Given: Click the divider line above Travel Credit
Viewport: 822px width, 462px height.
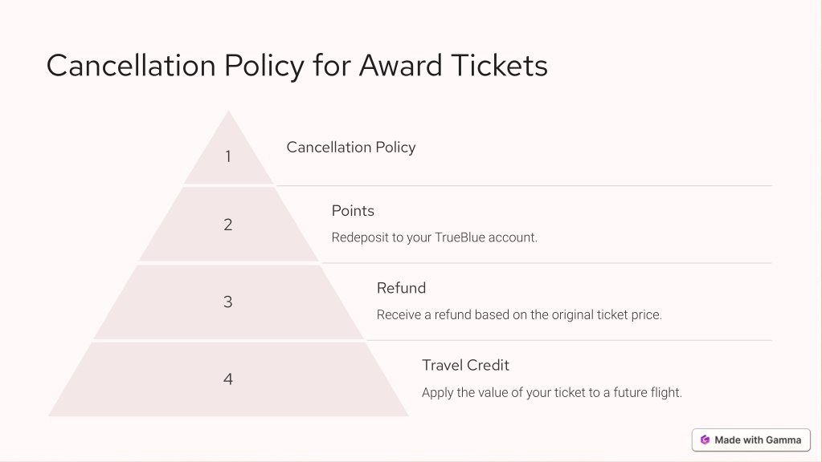Looking at the screenshot, I should (570, 341).
